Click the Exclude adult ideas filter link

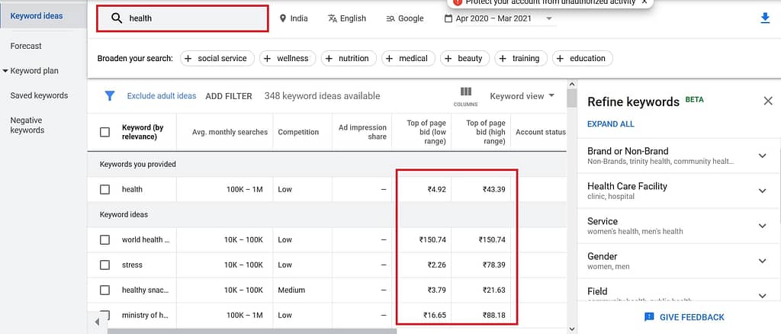pos(162,96)
